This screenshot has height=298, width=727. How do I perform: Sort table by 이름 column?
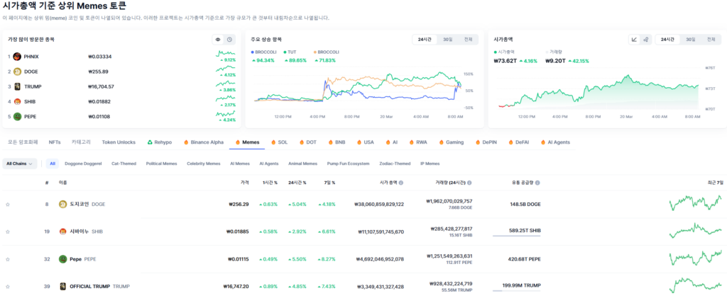click(62, 183)
